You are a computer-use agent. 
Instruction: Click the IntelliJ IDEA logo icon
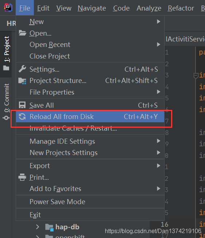coord(8,8)
